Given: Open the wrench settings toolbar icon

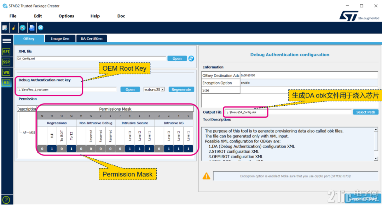Looking at the screenshot, I should click(23, 28).
